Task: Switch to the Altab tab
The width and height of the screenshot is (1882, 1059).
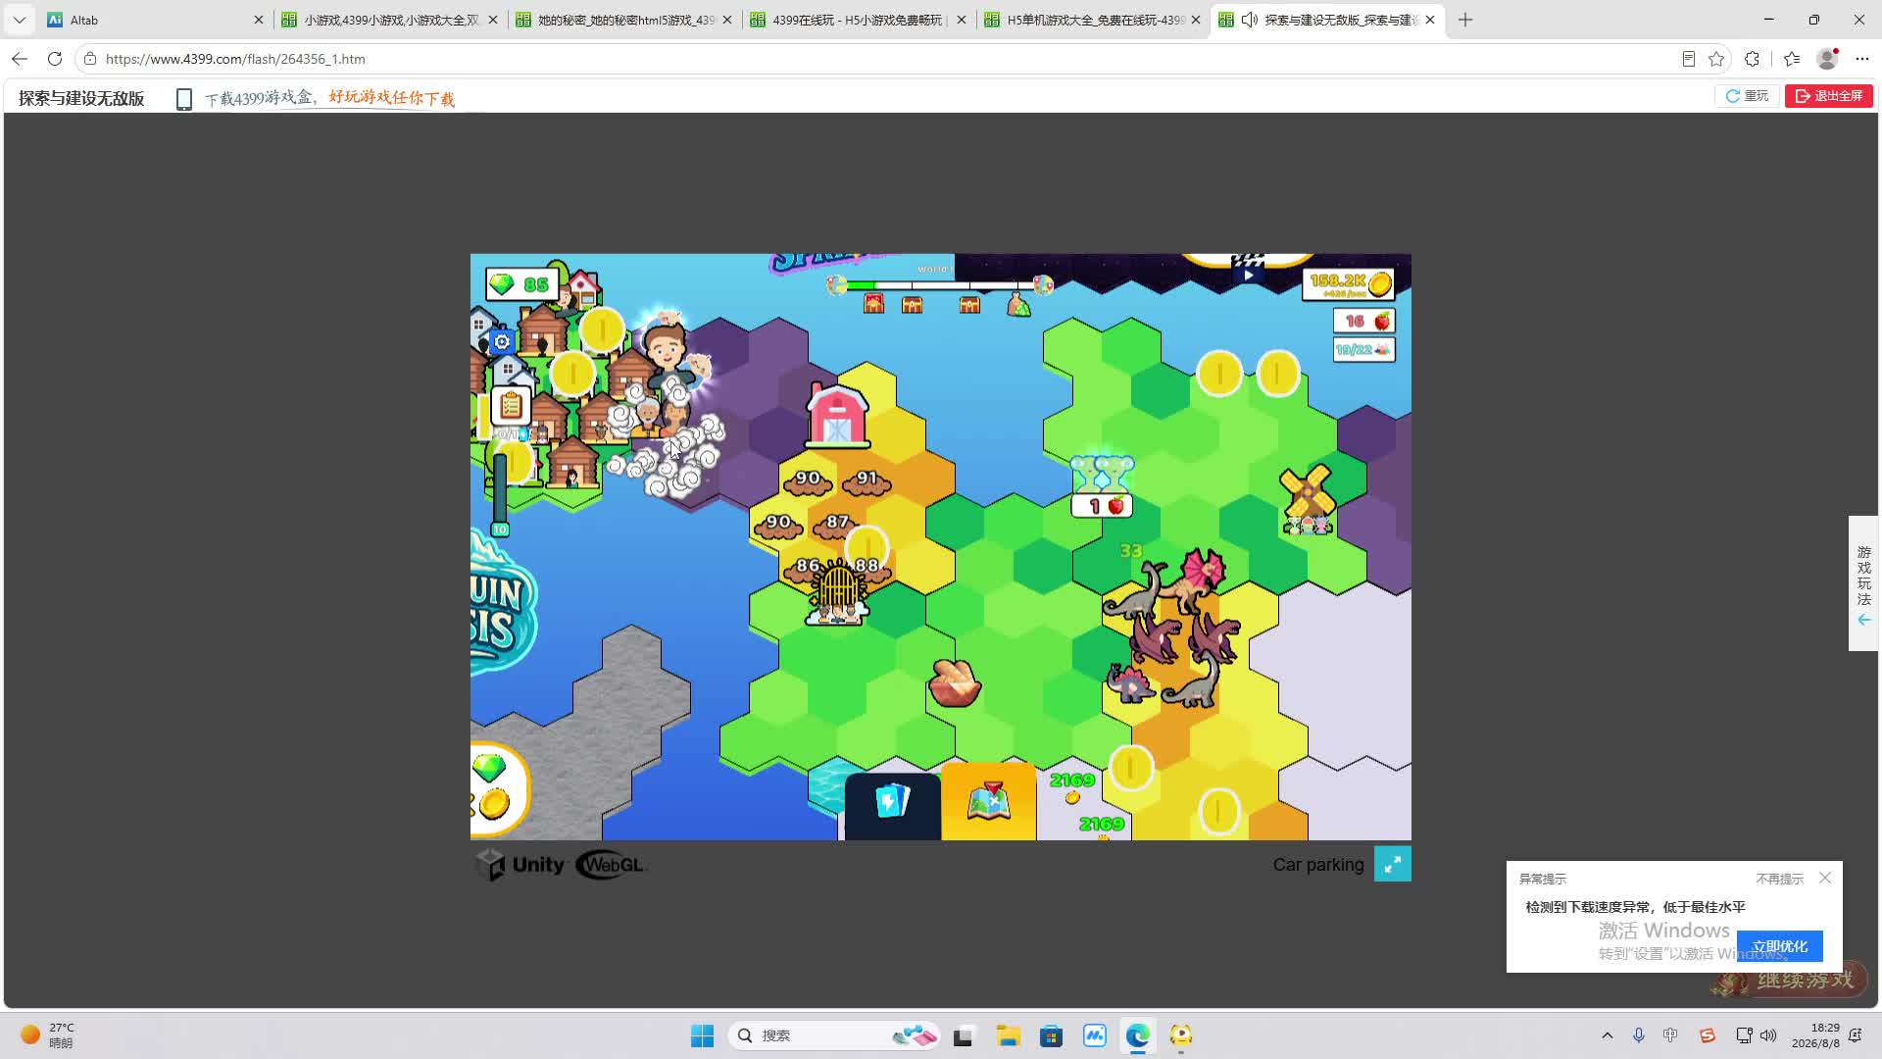Action: pos(155,20)
